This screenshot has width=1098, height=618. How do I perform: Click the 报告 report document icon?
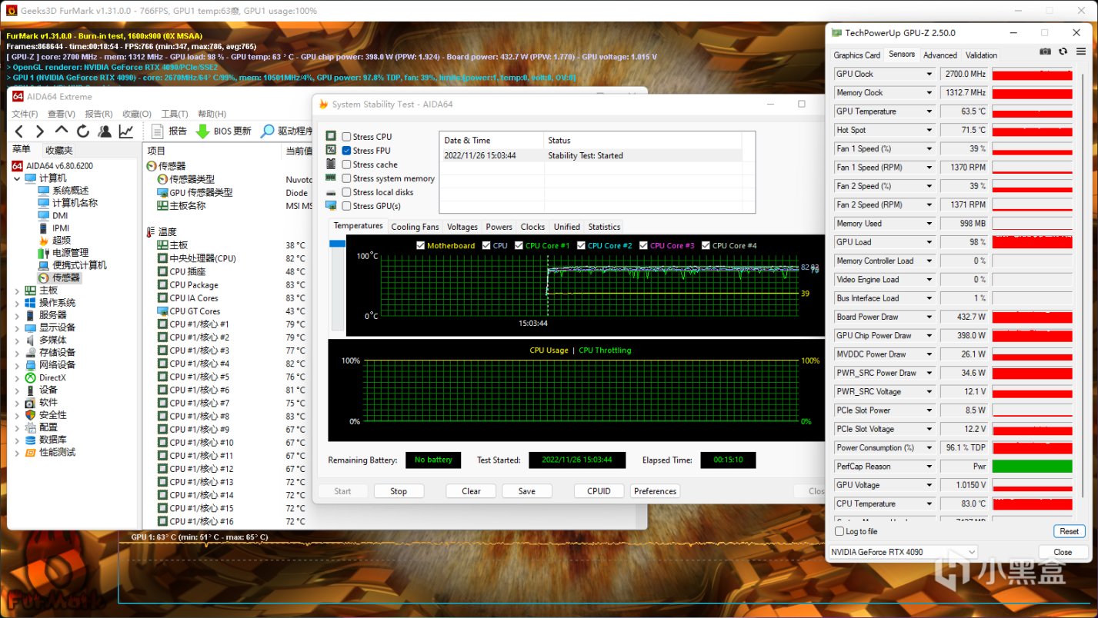pos(157,131)
